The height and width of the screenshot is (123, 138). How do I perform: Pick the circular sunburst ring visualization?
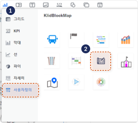pos(101,82)
